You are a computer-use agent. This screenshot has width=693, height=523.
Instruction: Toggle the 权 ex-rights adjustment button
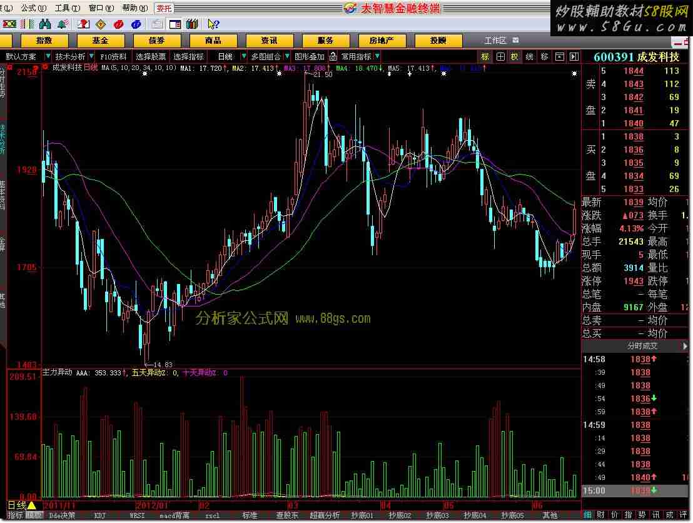coord(515,56)
